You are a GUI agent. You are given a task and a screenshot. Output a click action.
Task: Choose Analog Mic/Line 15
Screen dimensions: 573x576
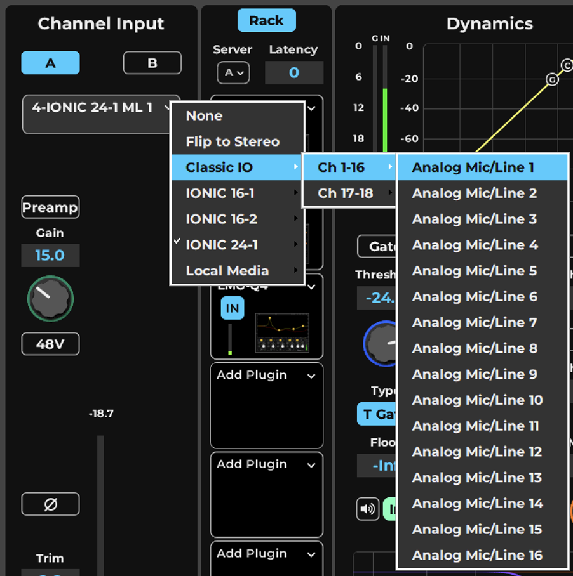483,529
